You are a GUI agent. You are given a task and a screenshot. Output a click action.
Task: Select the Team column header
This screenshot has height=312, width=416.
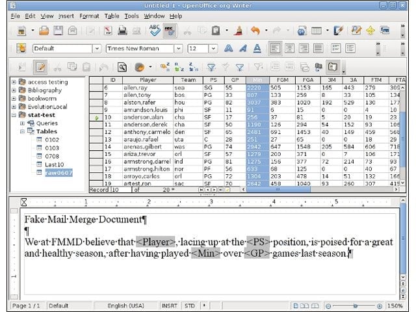point(188,80)
